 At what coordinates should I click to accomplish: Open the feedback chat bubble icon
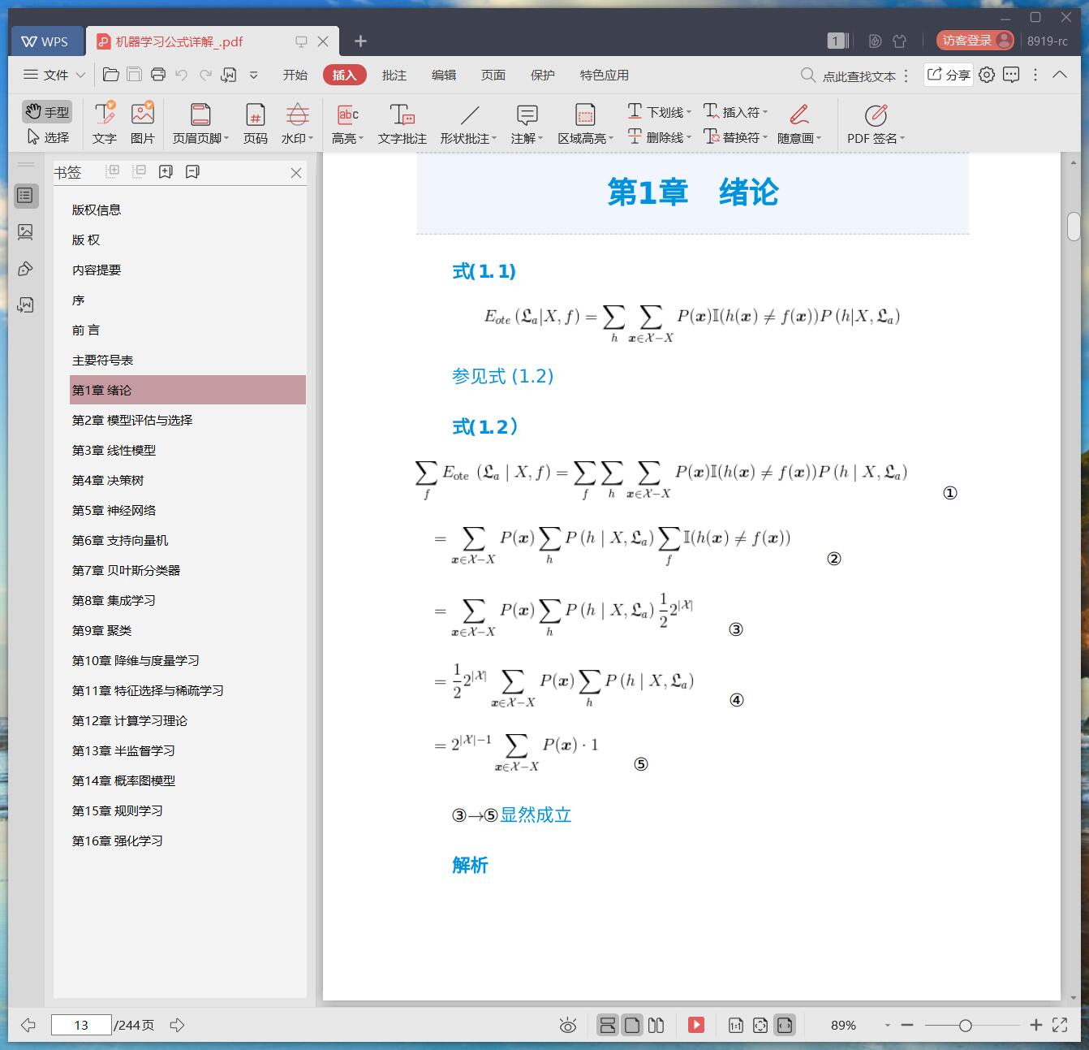point(1011,75)
